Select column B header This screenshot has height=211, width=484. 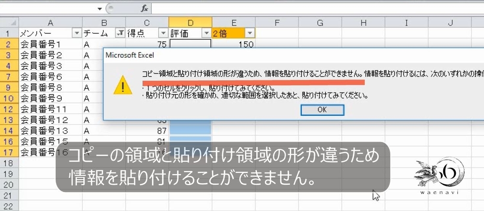[x=104, y=23]
